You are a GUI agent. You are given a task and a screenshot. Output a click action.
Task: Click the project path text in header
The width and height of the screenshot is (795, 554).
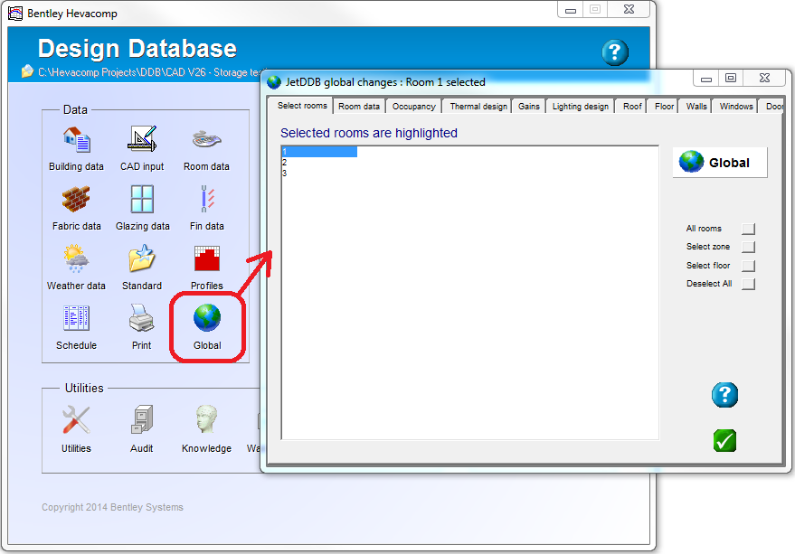tap(150, 72)
